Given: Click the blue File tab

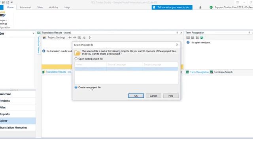Looking at the screenshot, I should (2, 7).
